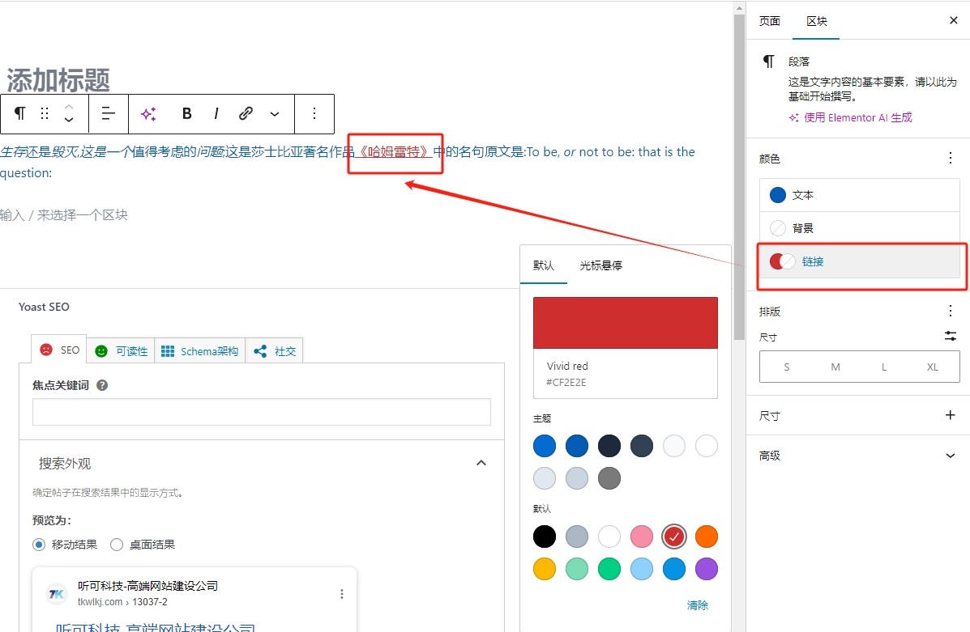Switch to the 页面 tab
970x632 pixels.
click(770, 21)
